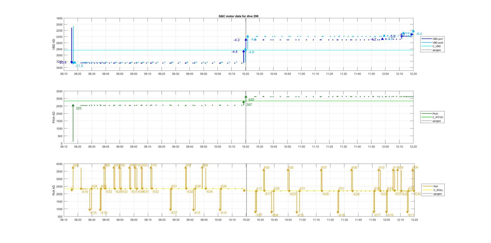This screenshot has height=243, width=491.
Task: Click the title "G&C motor data for dive 298"
Action: click(238, 16)
